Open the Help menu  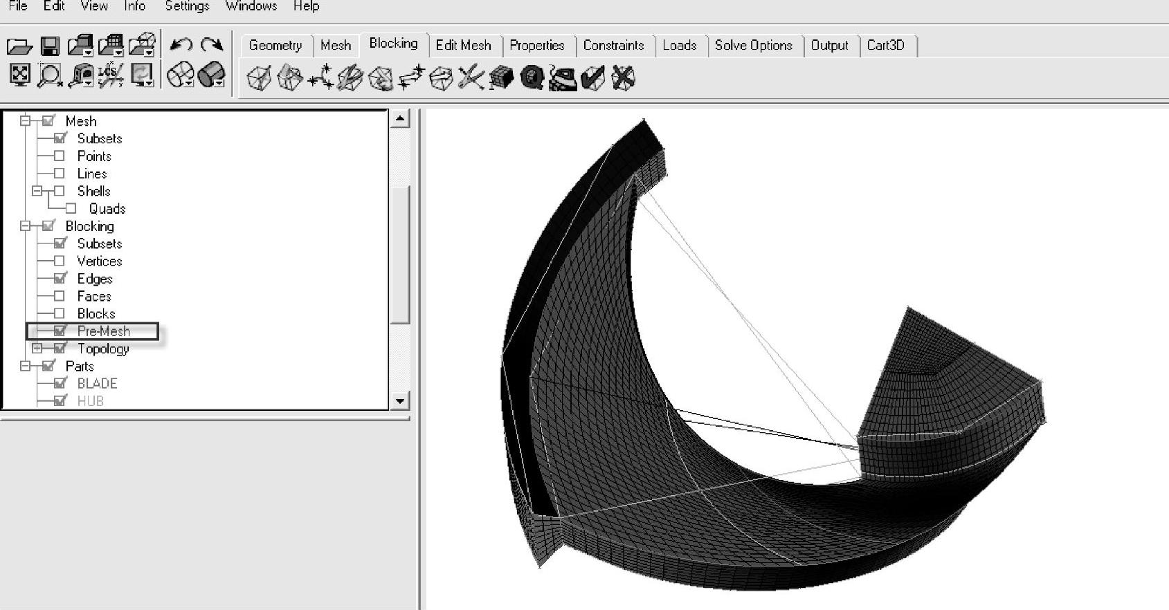pyautogui.click(x=306, y=6)
